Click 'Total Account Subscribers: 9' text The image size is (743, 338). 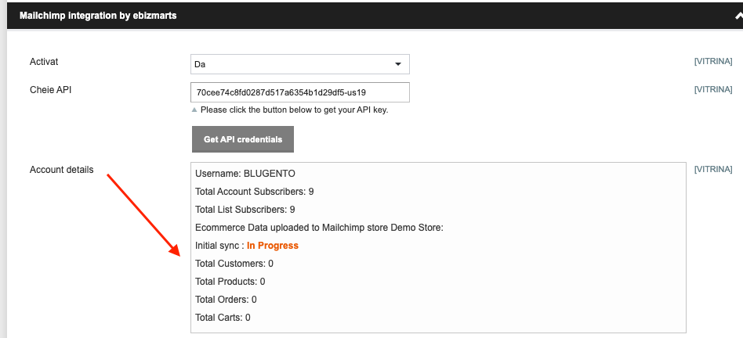pos(255,192)
